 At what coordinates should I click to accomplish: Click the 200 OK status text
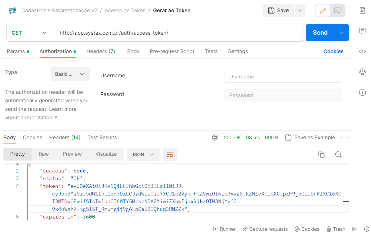[x=232, y=138]
